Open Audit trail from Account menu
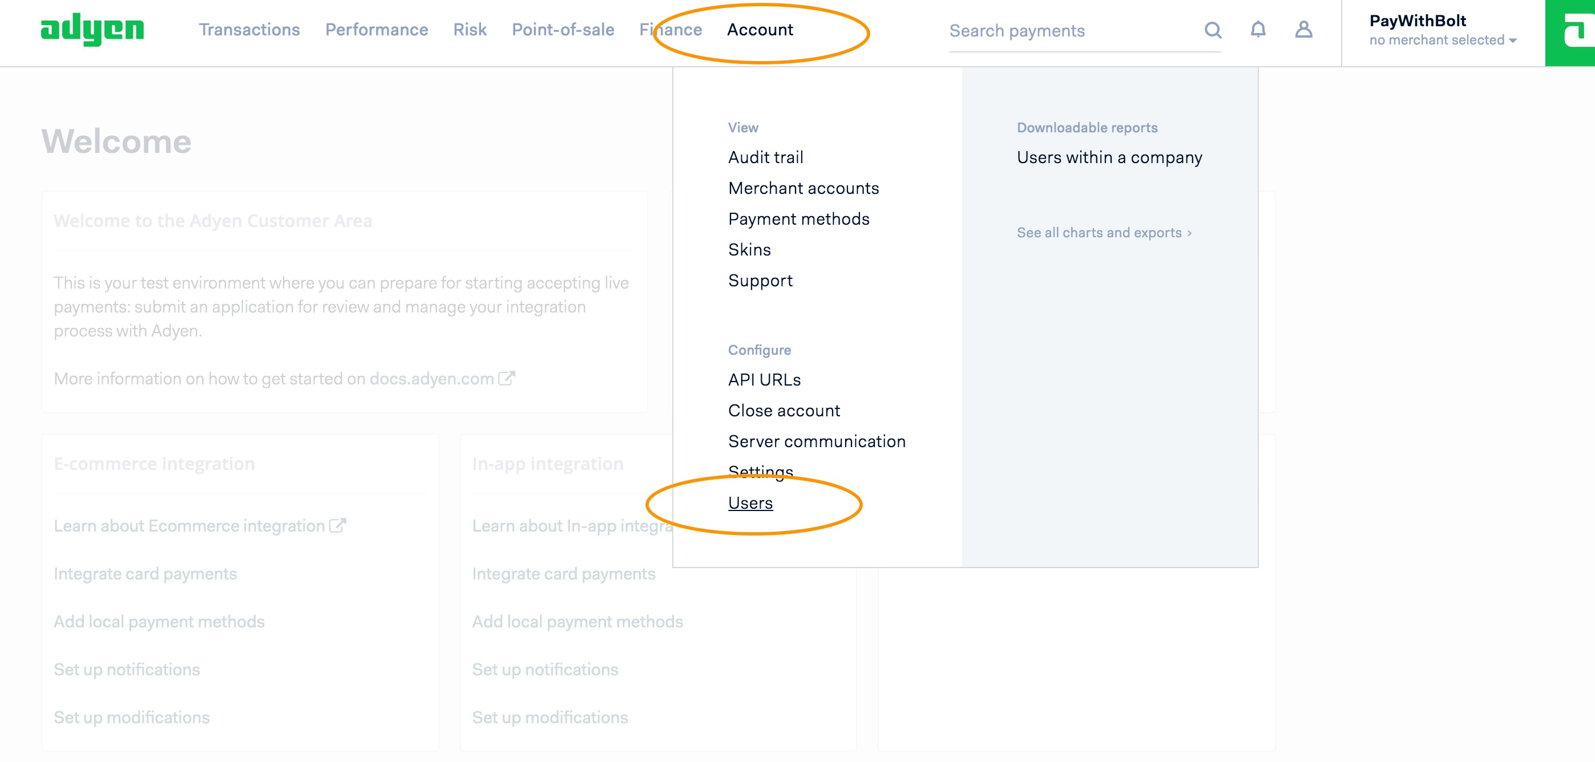The image size is (1595, 762). [765, 157]
